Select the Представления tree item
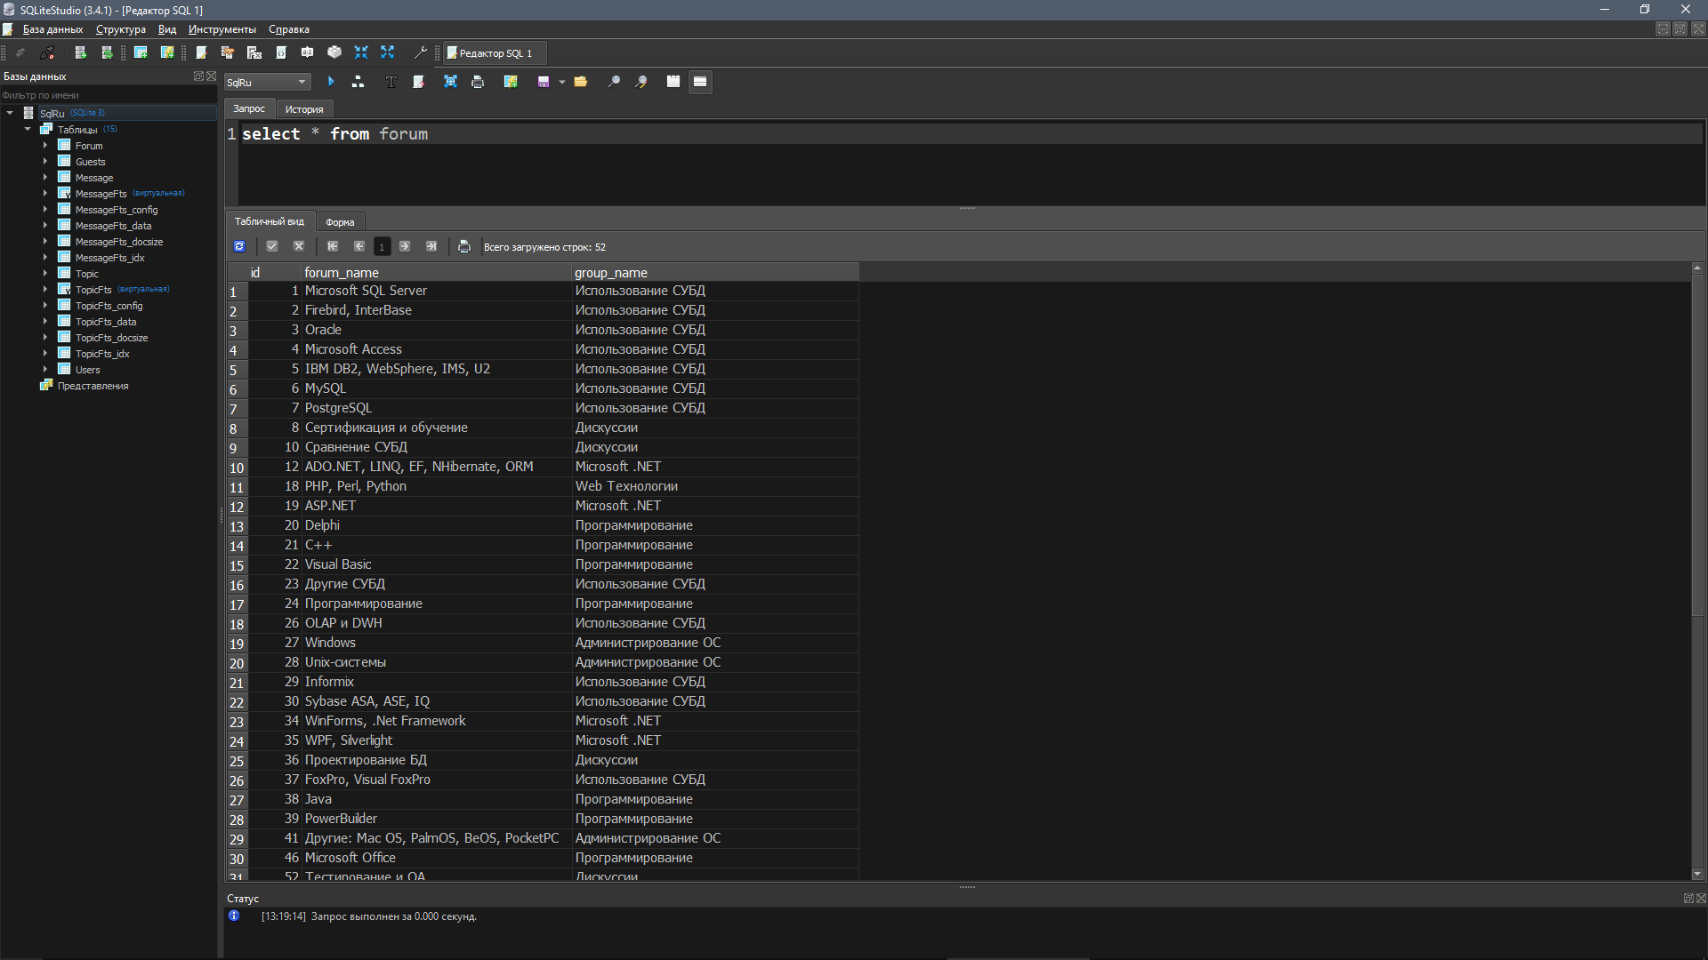The width and height of the screenshot is (1708, 960). (93, 386)
